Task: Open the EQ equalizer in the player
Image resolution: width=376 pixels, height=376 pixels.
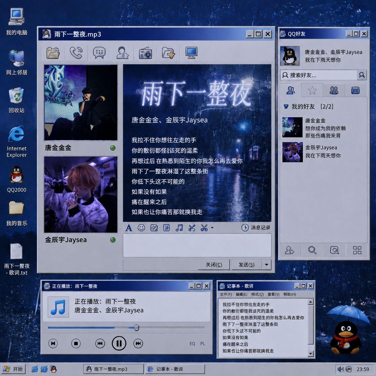Action: click(192, 344)
